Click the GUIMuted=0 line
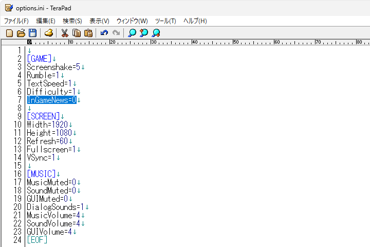 point(47,199)
